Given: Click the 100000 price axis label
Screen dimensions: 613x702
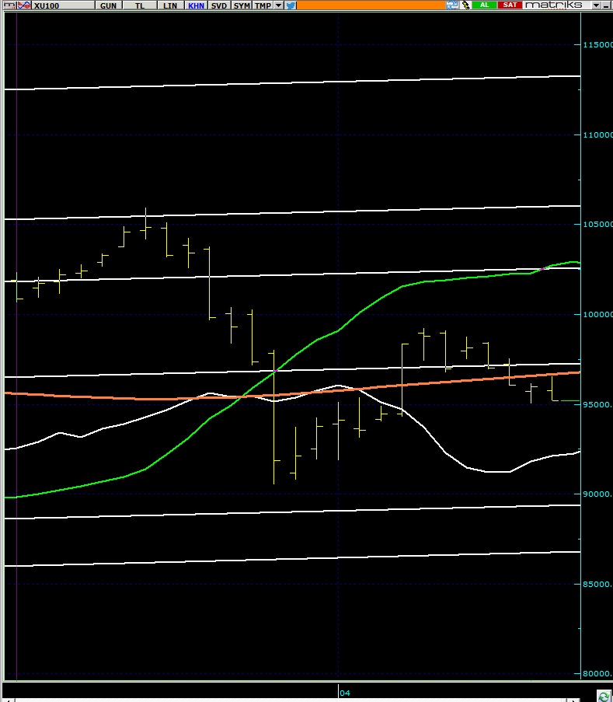Looking at the screenshot, I should coord(597,315).
